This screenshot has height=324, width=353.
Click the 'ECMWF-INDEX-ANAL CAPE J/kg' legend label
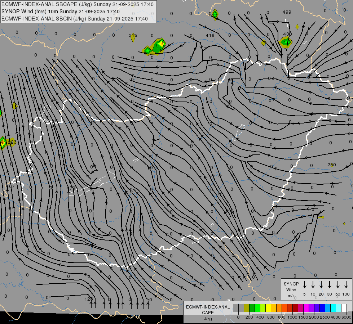[208, 312]
